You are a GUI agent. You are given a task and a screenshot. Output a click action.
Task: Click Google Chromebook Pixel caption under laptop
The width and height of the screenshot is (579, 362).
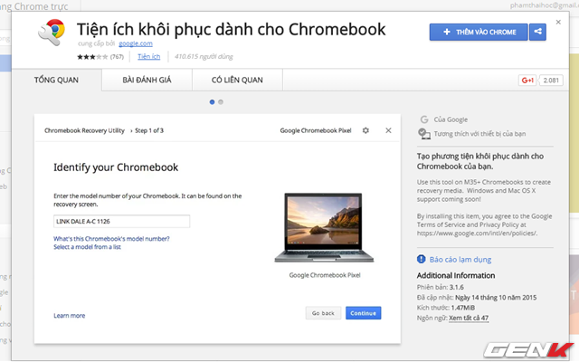(325, 275)
